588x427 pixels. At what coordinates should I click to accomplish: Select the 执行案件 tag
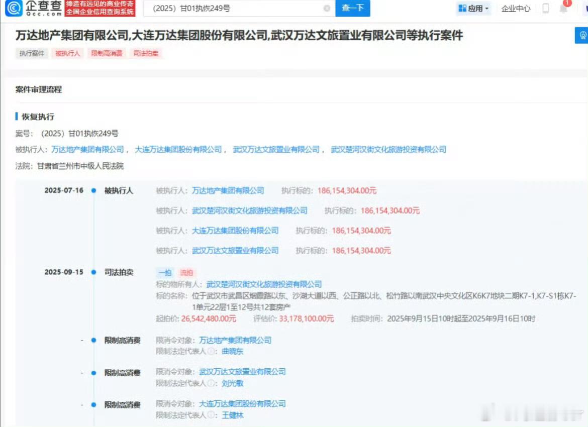pos(32,53)
